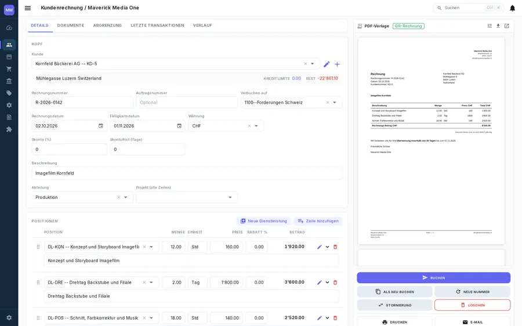Delete the DL-DRE position line
Screen dimensions: 522x326
335,282
